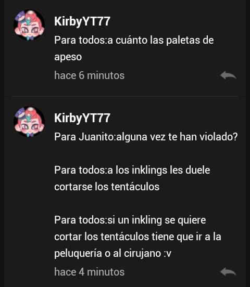Open KirbyYT77 avatar on the second comment

[x=29, y=122]
